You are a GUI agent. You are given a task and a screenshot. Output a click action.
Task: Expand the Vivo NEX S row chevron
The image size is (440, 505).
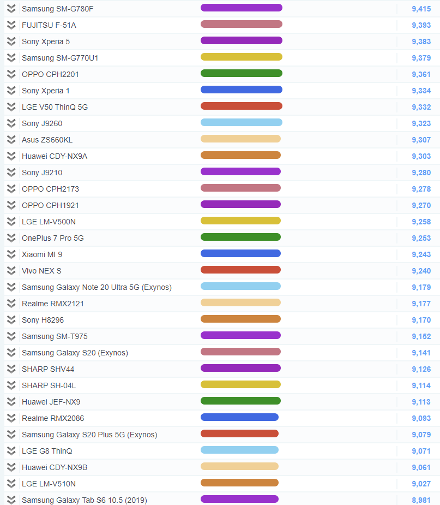pyautogui.click(x=11, y=271)
